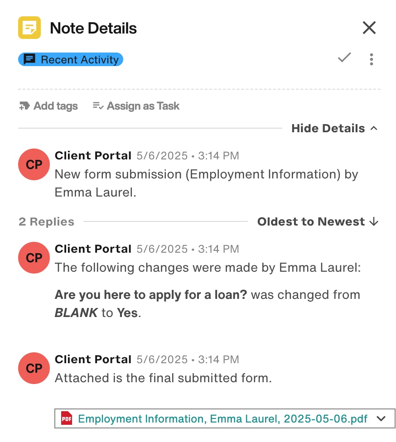Mark the note complete with checkmark icon
The height and width of the screenshot is (442, 396).
(344, 58)
